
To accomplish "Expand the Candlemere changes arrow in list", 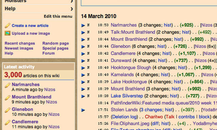I will tap(83, 54).
